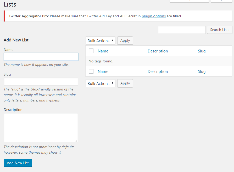234x172 pixels.
Task: Click the Description textarea resize handle
Action: point(76,141)
